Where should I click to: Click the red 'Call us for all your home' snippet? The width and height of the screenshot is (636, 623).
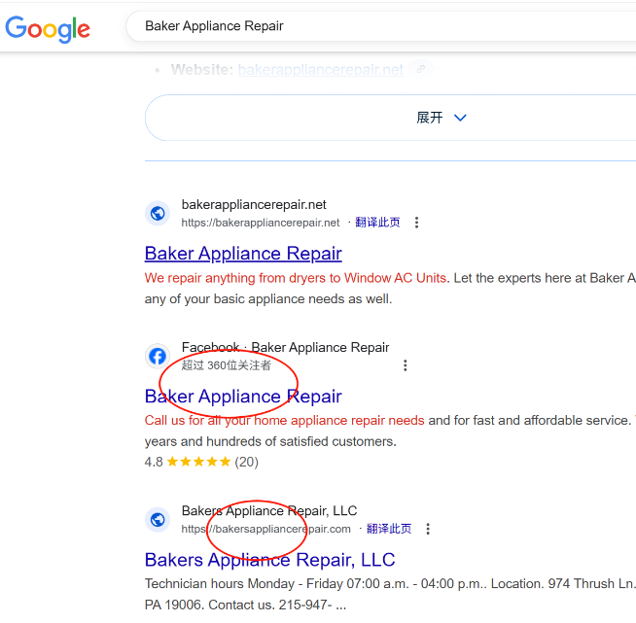[284, 420]
